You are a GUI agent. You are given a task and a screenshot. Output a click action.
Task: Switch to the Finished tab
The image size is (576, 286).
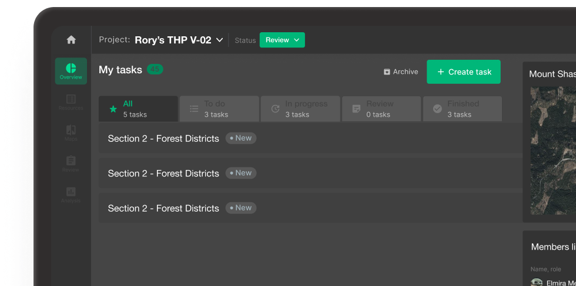463,109
